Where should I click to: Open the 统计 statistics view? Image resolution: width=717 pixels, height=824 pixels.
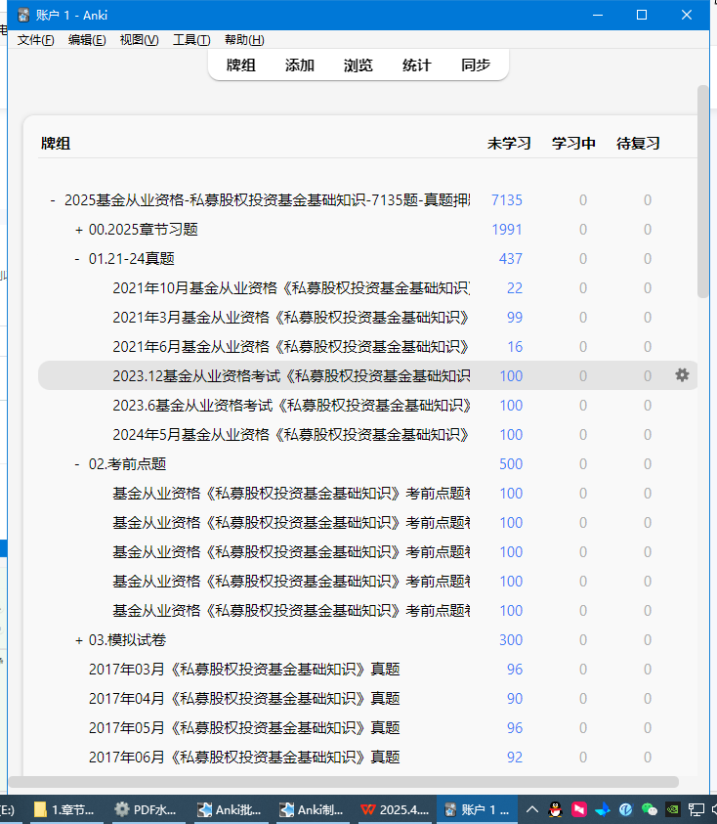tap(416, 65)
